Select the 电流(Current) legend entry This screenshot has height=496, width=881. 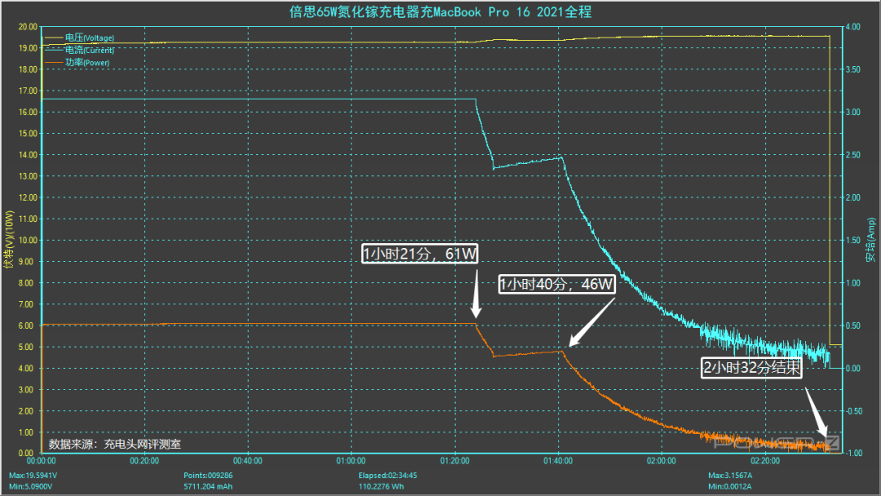(90, 50)
